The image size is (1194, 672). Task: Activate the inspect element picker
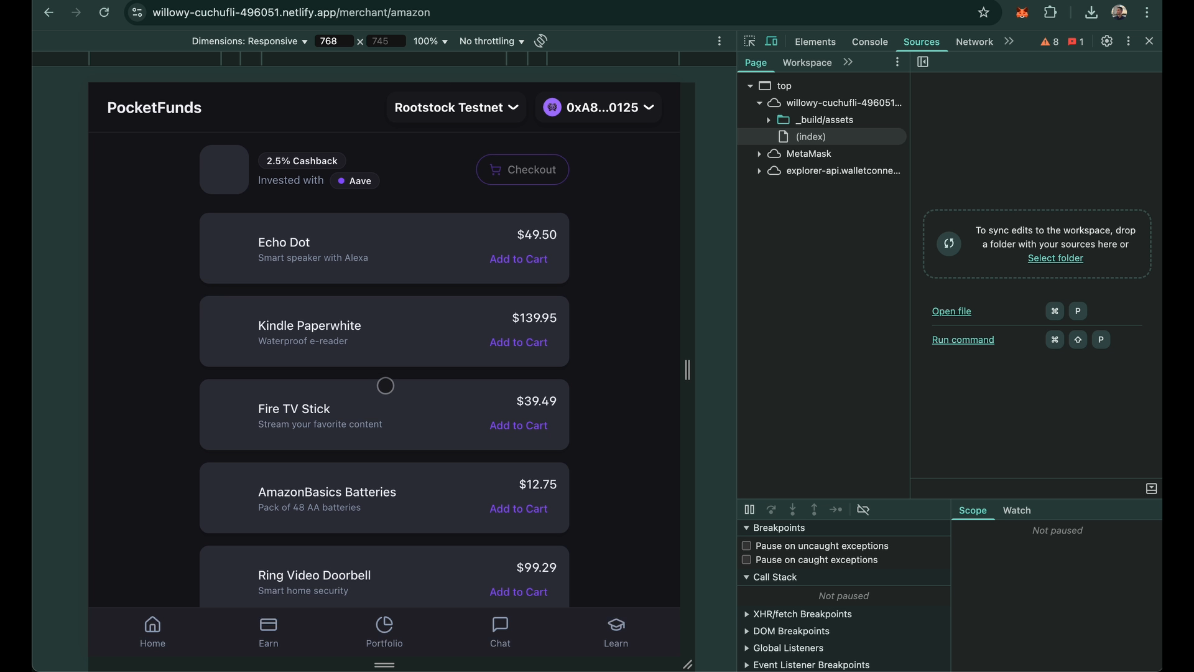tap(749, 41)
